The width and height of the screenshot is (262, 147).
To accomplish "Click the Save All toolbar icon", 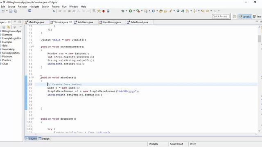I will pyautogui.click(x=16, y=11).
